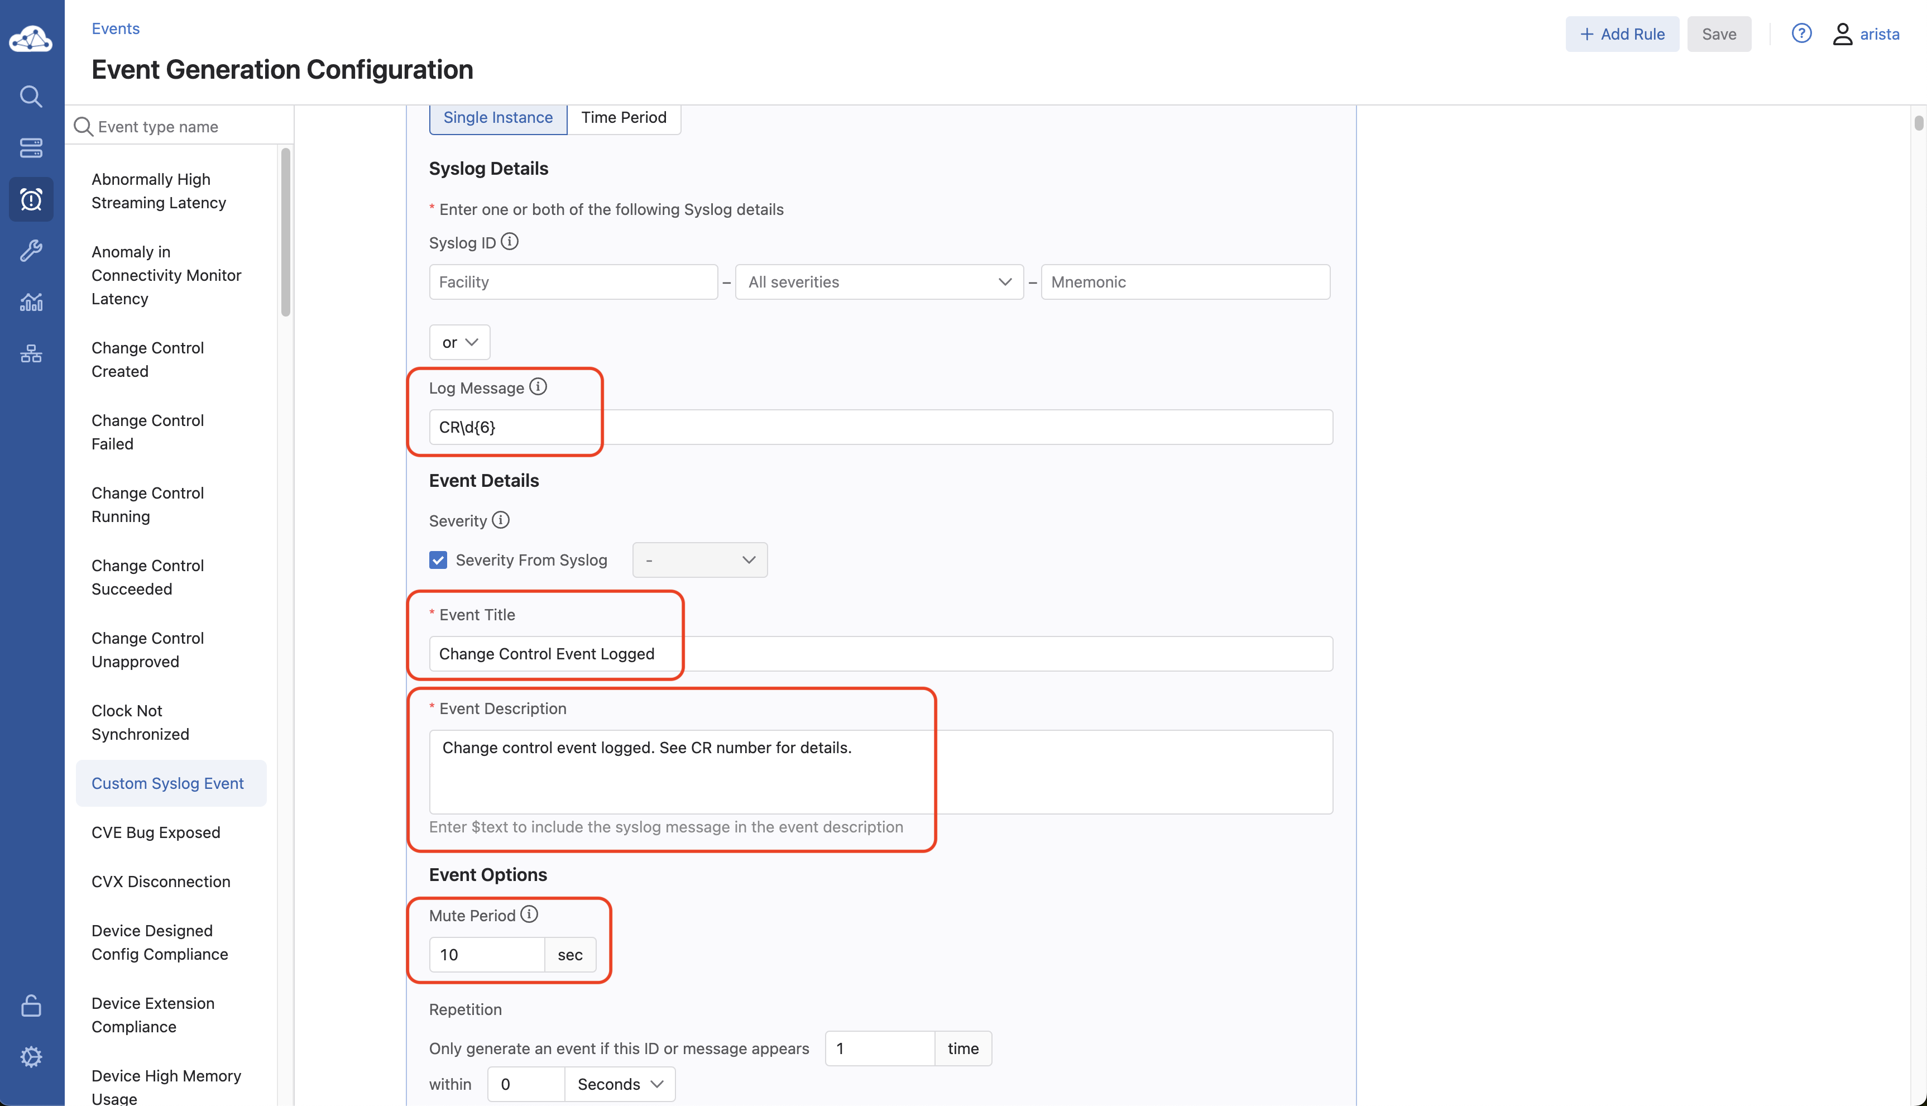Open the devices inventory sidebar icon
1927x1106 pixels.
pyautogui.click(x=30, y=147)
